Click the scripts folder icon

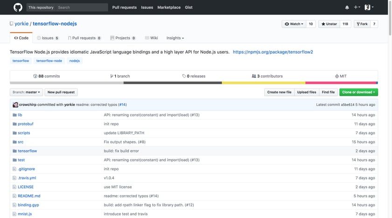(x=14, y=133)
